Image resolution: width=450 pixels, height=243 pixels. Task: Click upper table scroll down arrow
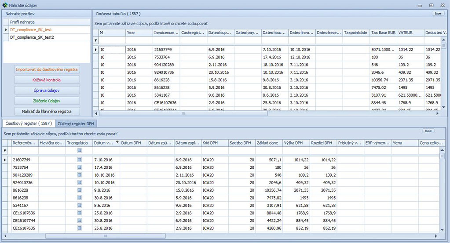(x=443, y=108)
